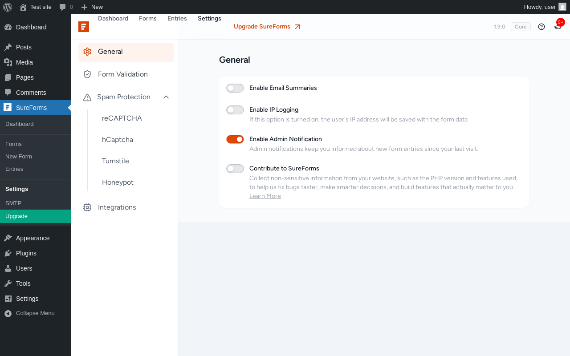Click the Enable Email Summaries label
This screenshot has height=356, width=570.
[x=283, y=88]
